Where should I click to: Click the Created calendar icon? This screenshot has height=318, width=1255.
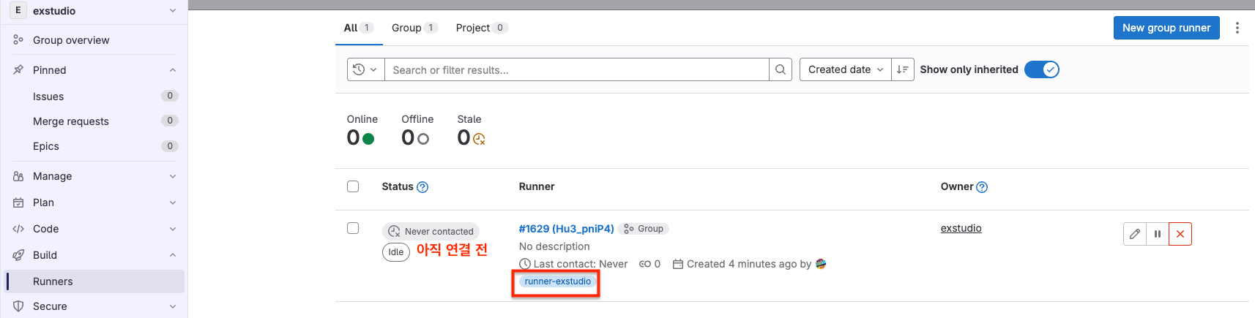point(678,264)
